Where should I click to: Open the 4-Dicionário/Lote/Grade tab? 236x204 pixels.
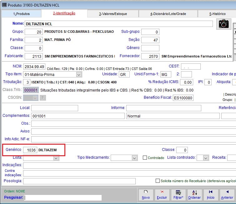168,14
